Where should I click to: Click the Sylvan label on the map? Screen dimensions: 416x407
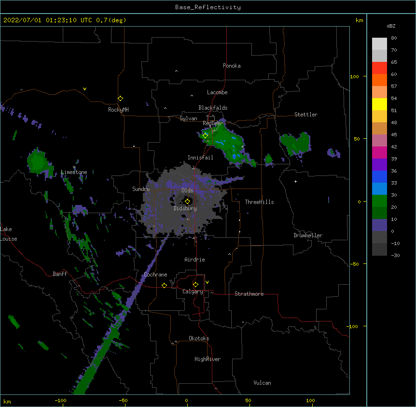[188, 118]
